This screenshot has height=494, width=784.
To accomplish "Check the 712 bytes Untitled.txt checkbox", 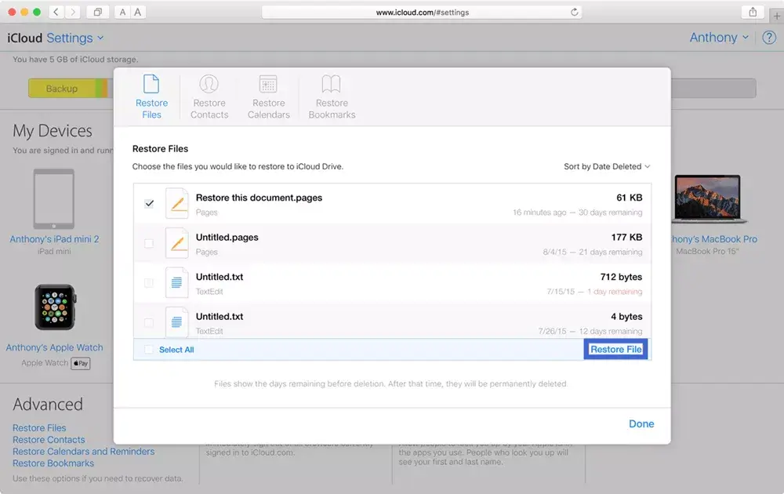I will [x=149, y=283].
